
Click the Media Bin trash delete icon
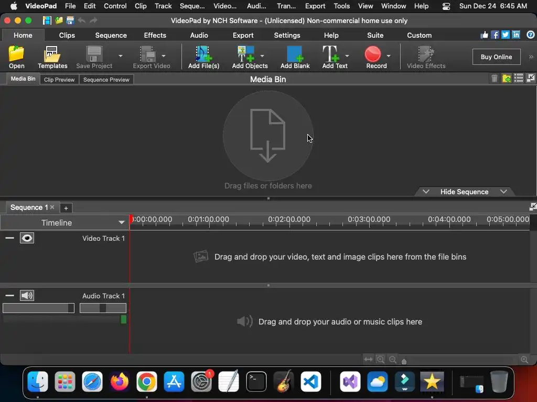coord(494,79)
